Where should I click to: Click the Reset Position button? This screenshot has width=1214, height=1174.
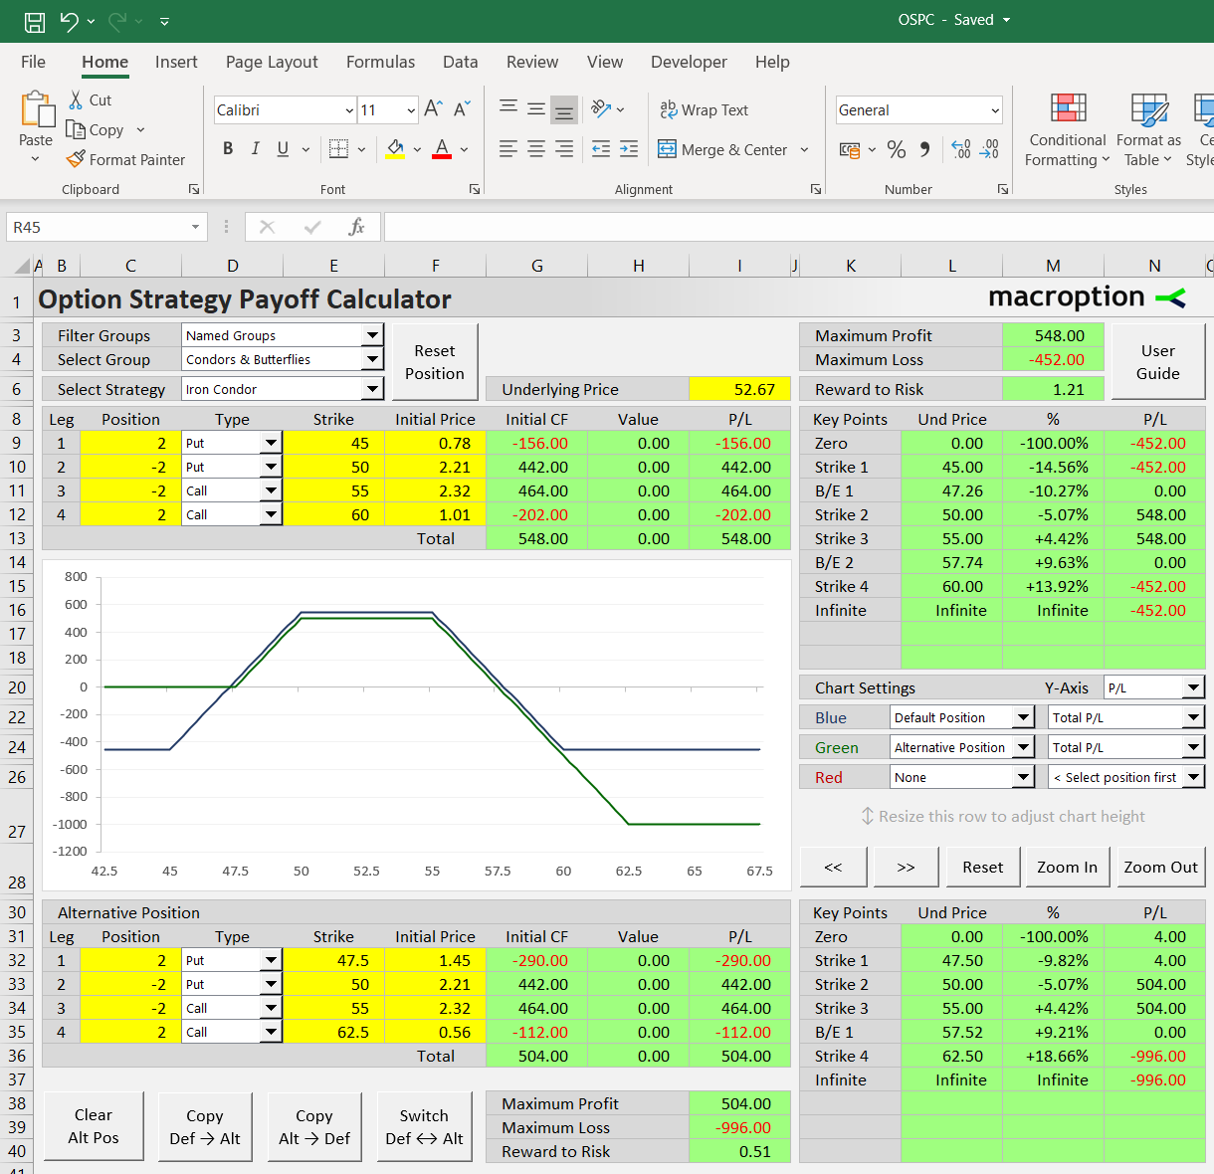pos(435,362)
